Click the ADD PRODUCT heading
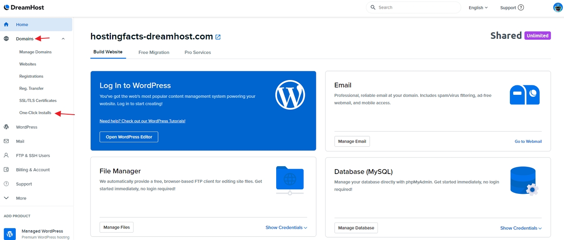The width and height of the screenshot is (564, 240). (x=17, y=216)
